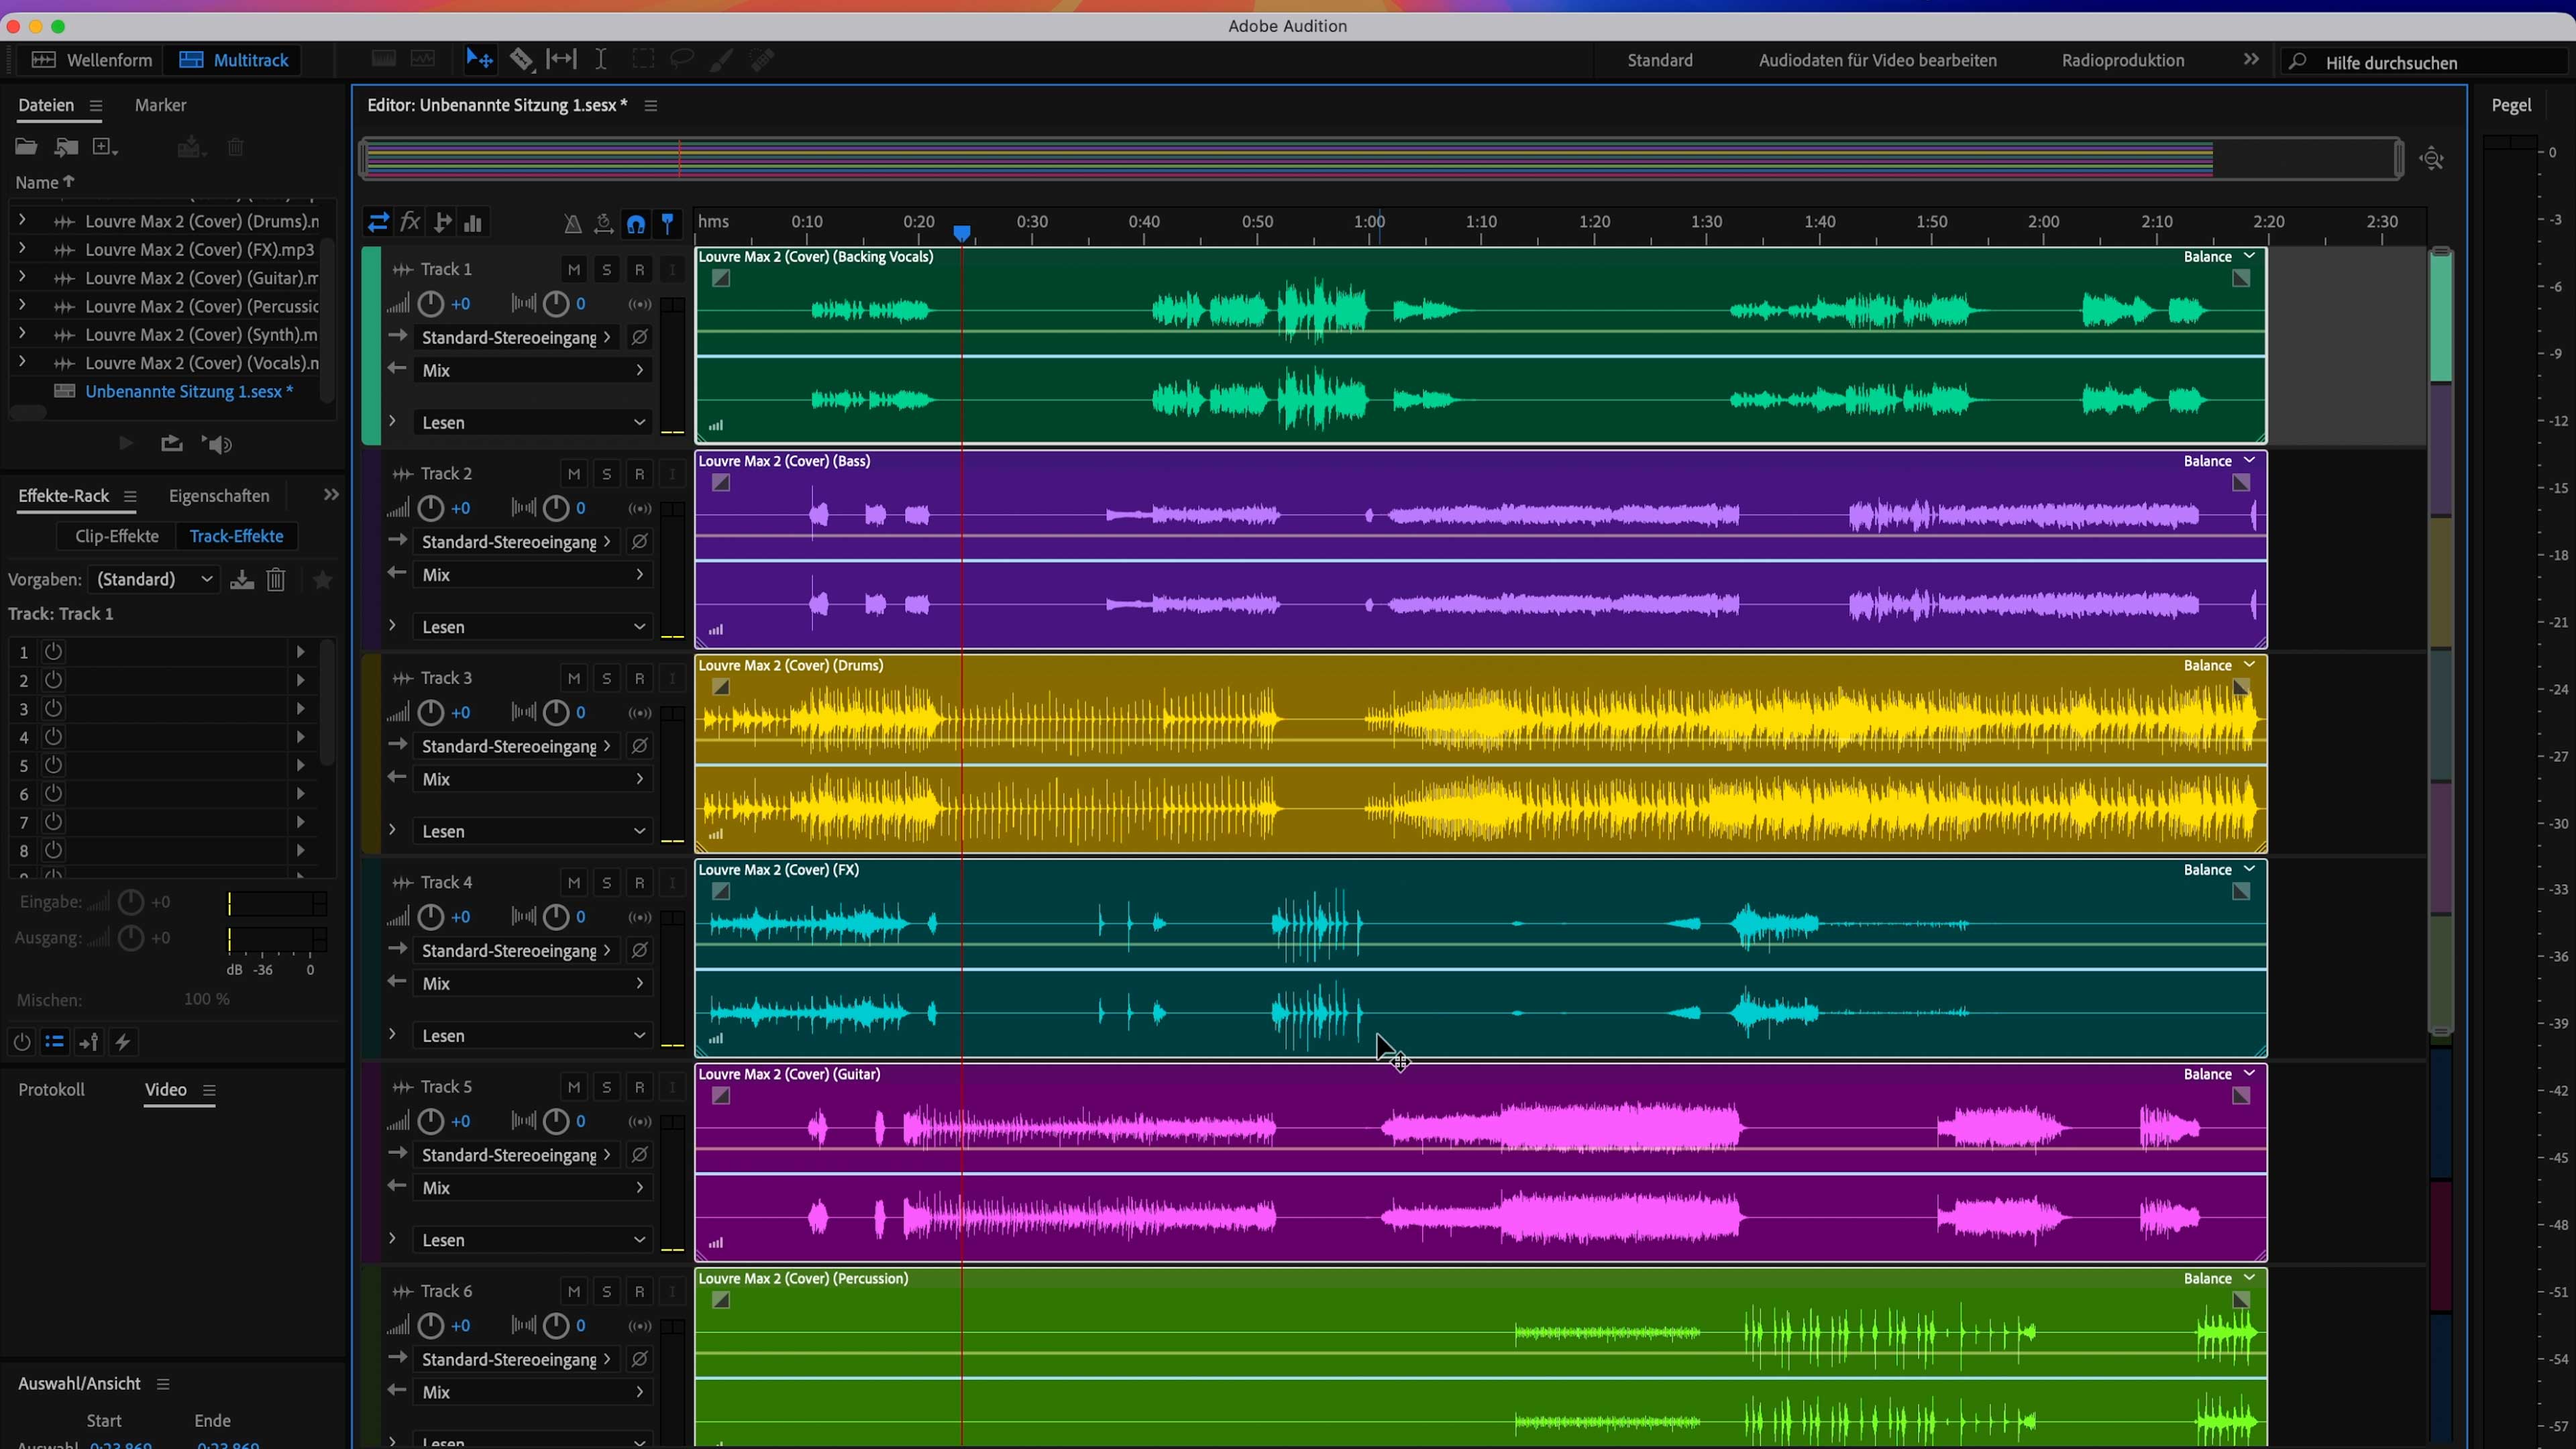Arm Track 5 for recording
The width and height of the screenshot is (2576, 1449).
(639, 1087)
